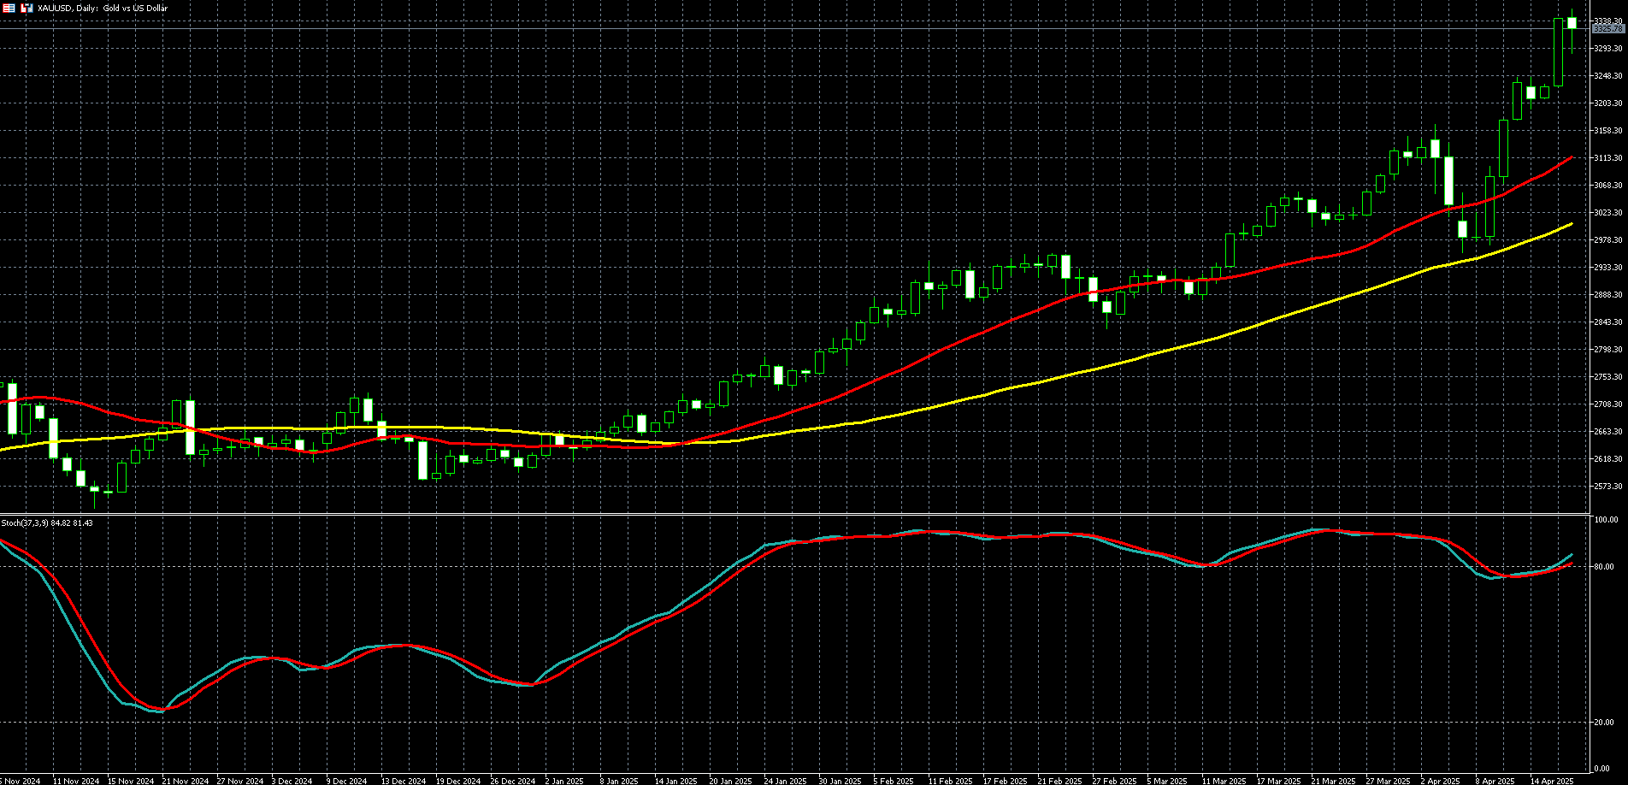Screen dimensions: 1628x785
Task: Click the 2798.30 price axis label
Action: point(1608,350)
